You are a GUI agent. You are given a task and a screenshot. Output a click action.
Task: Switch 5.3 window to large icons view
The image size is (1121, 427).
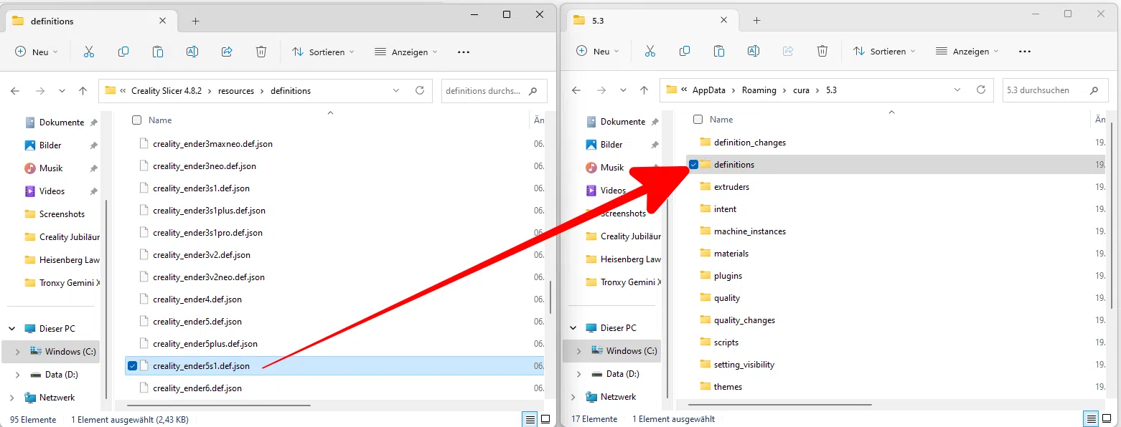point(1107,419)
